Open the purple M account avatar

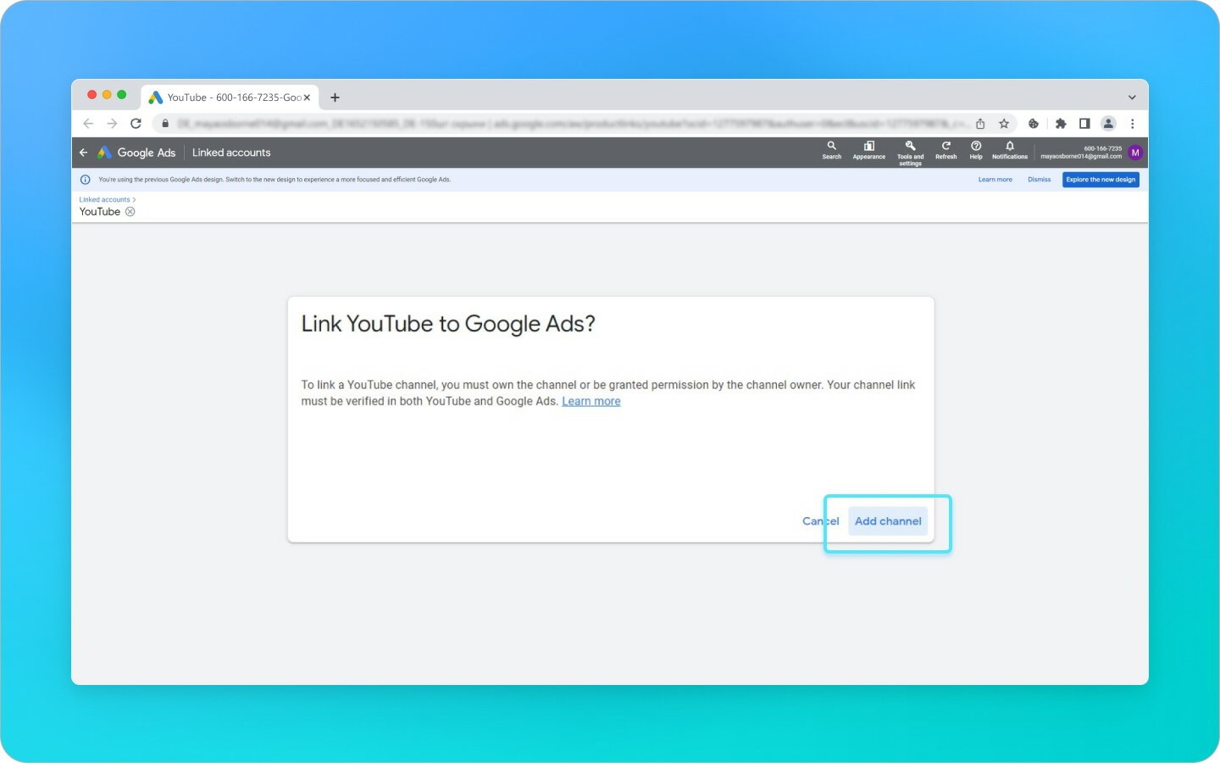pos(1135,153)
